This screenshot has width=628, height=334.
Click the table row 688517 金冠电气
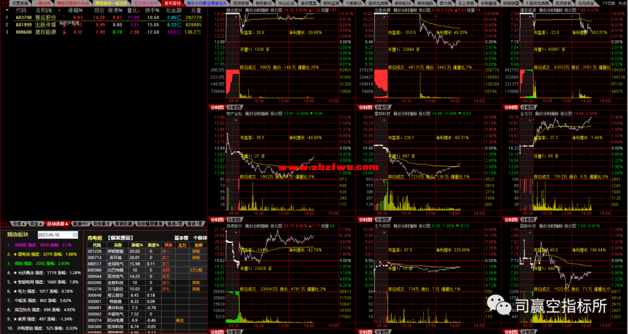(147, 264)
